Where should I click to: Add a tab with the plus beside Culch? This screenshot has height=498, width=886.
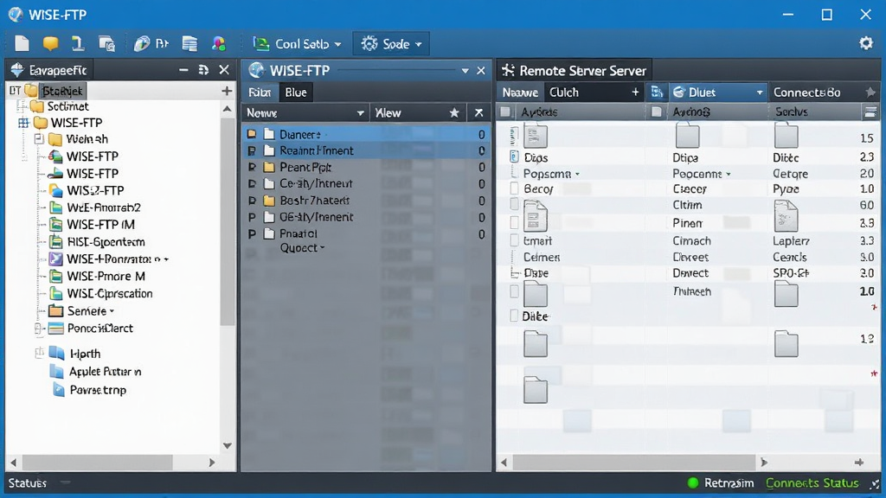click(x=635, y=92)
